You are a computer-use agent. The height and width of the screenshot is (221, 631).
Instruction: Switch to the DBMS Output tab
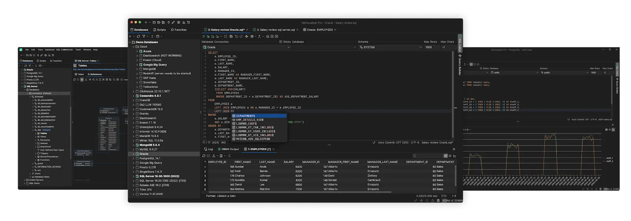coord(228,149)
